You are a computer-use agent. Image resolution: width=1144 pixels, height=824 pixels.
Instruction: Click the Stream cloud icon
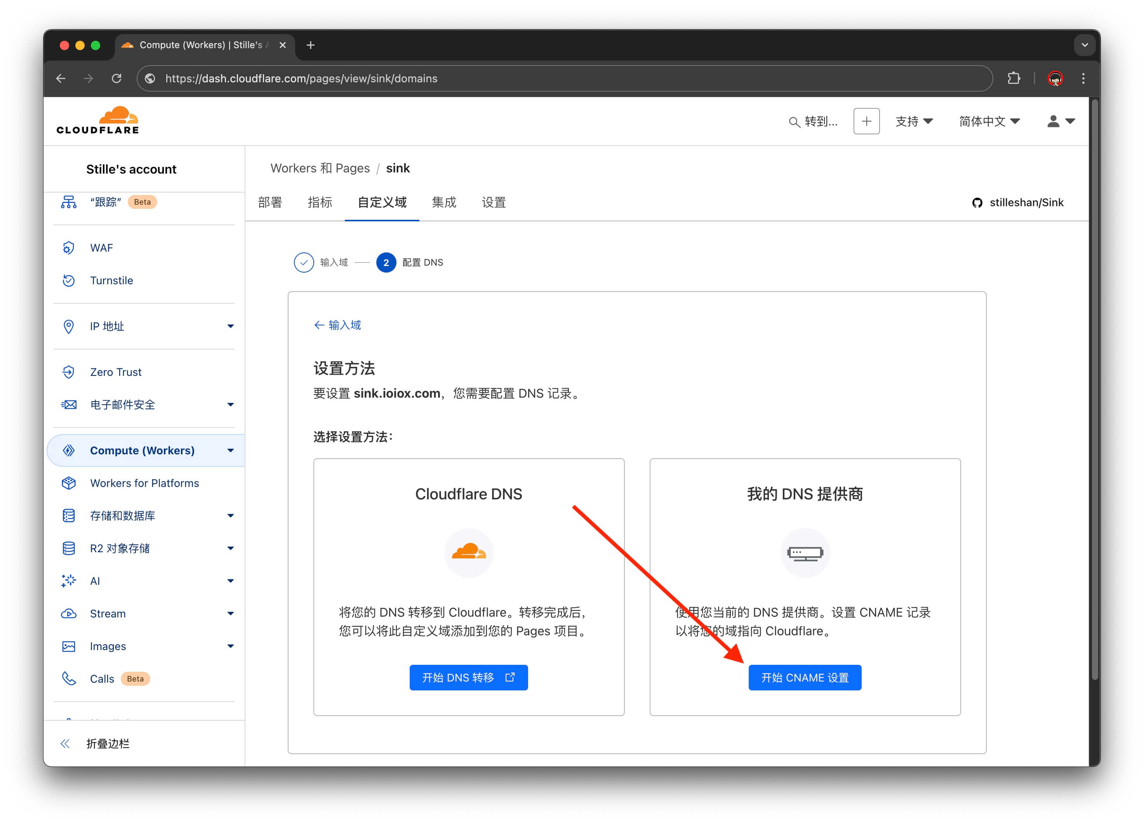click(x=69, y=614)
